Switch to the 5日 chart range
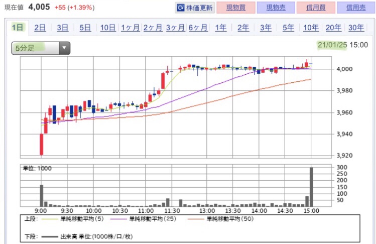The width and height of the screenshot is (376, 244). 85,28
